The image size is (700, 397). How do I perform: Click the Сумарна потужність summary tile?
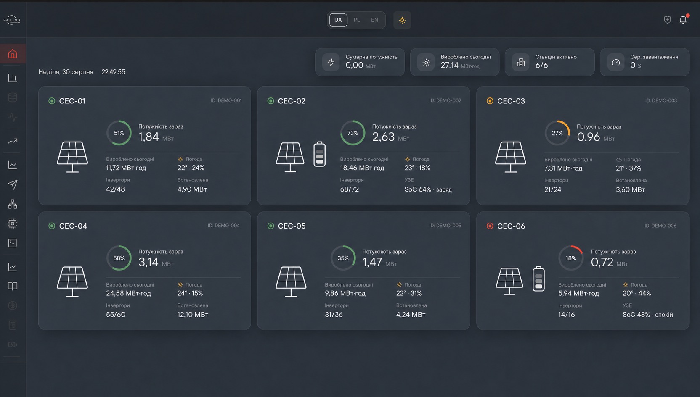360,62
